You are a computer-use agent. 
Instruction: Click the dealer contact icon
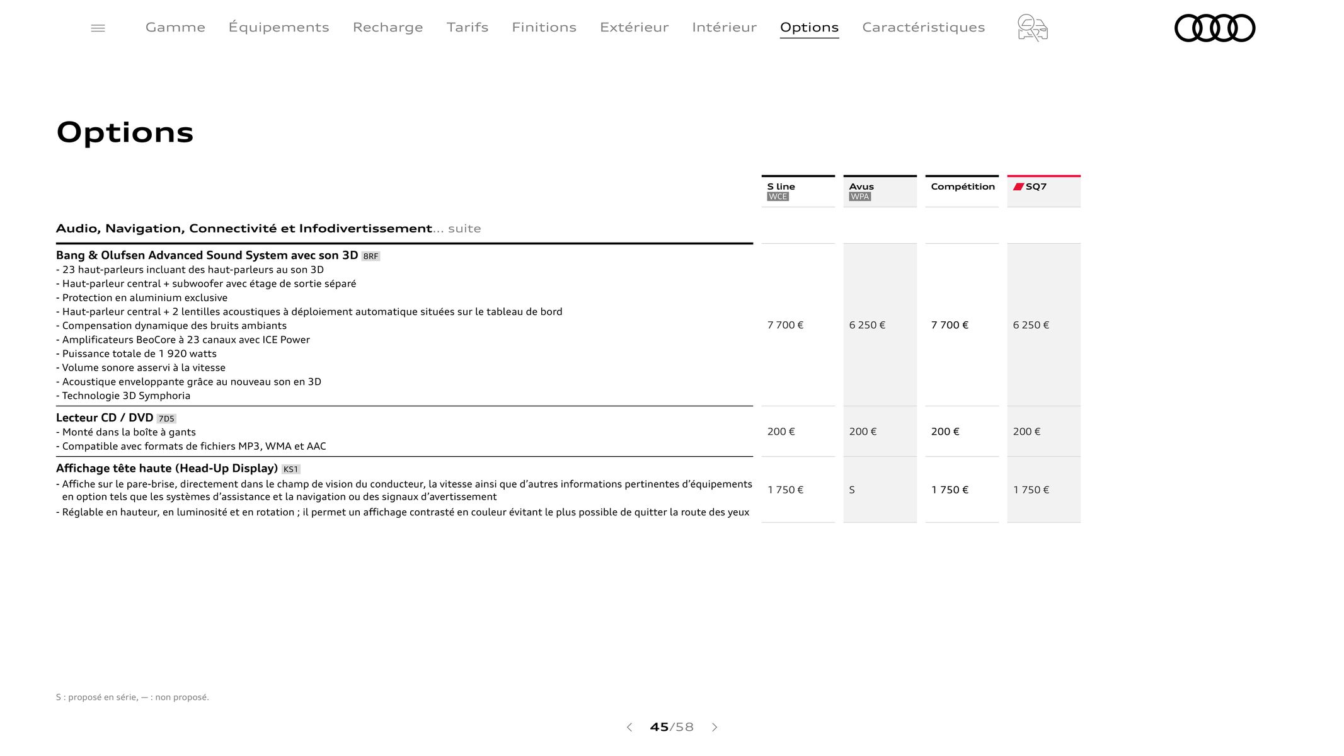click(x=1032, y=28)
